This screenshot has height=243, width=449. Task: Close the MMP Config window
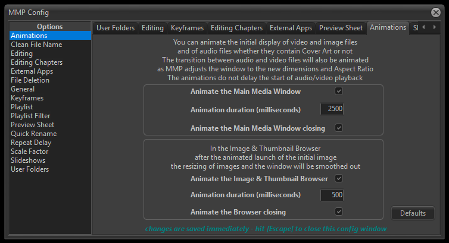(x=435, y=12)
